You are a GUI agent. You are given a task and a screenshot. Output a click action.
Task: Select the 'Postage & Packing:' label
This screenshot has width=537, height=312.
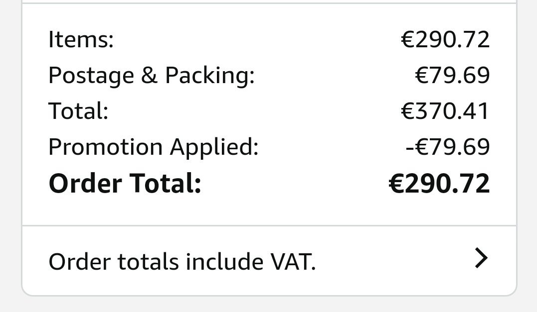click(152, 75)
